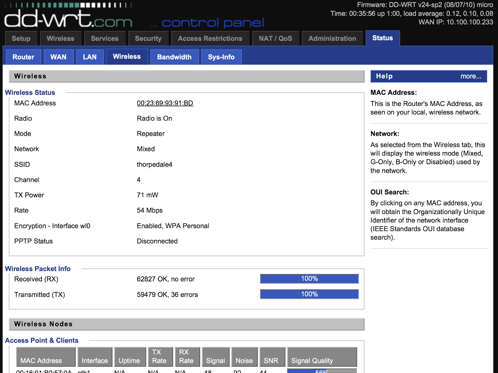Click the Wireless Packet Info title

(38, 269)
